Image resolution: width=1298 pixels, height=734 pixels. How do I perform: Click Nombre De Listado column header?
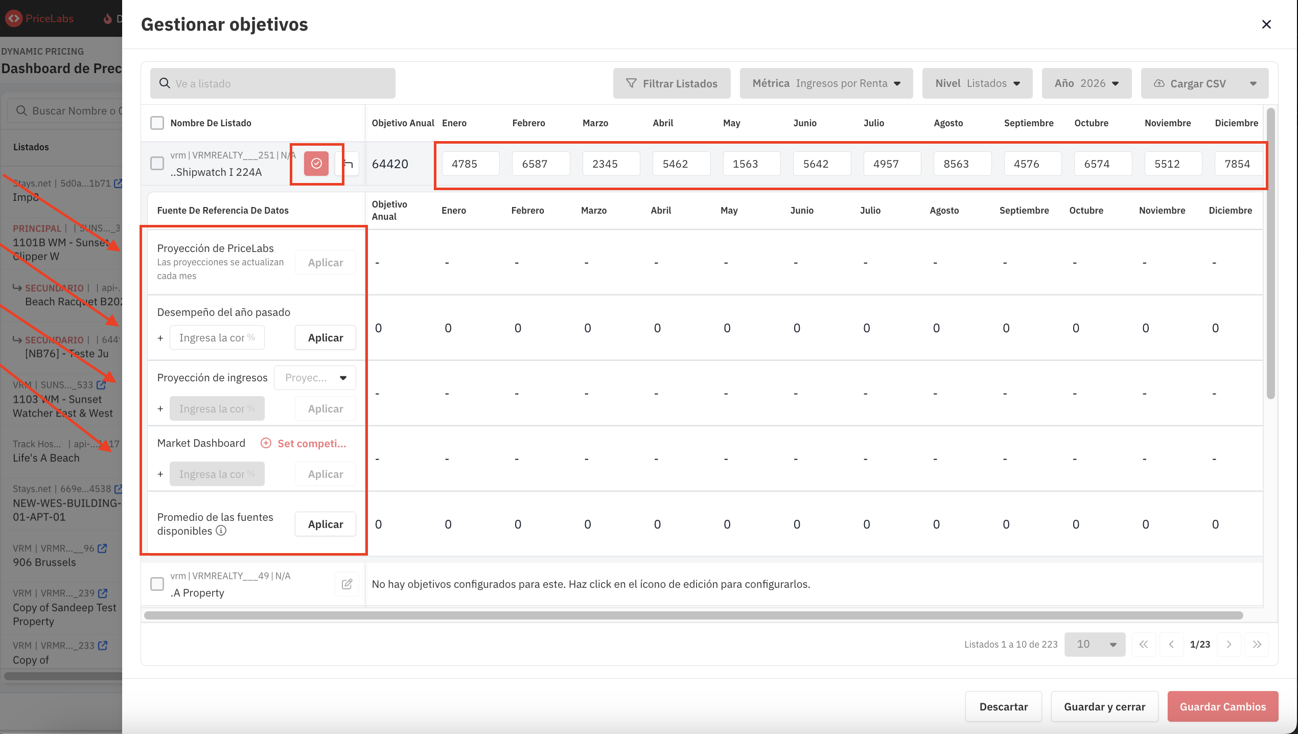211,123
